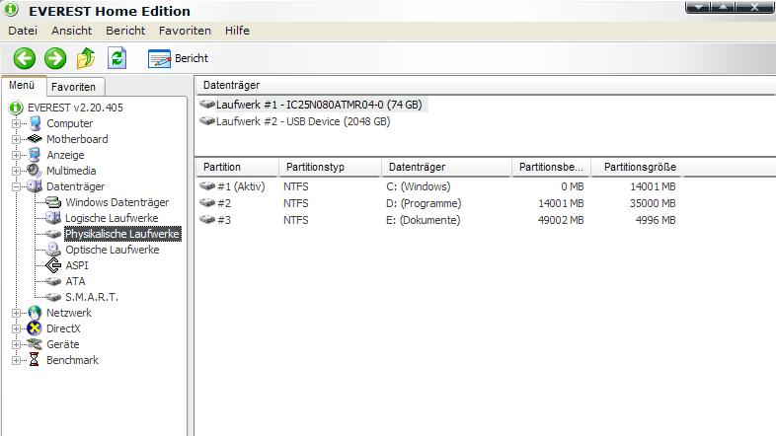
Task: Click the EVEREST v2.20.405 root icon
Action: tap(16, 108)
